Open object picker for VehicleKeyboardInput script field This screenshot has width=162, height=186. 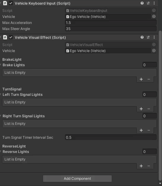[154, 11]
